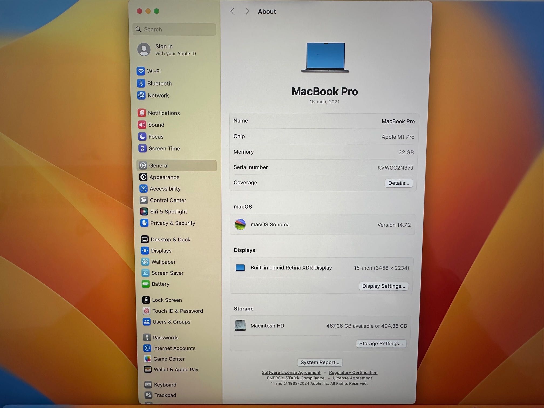Open the Touch ID fingerprint icon
This screenshot has height=408, width=544.
coord(146,311)
